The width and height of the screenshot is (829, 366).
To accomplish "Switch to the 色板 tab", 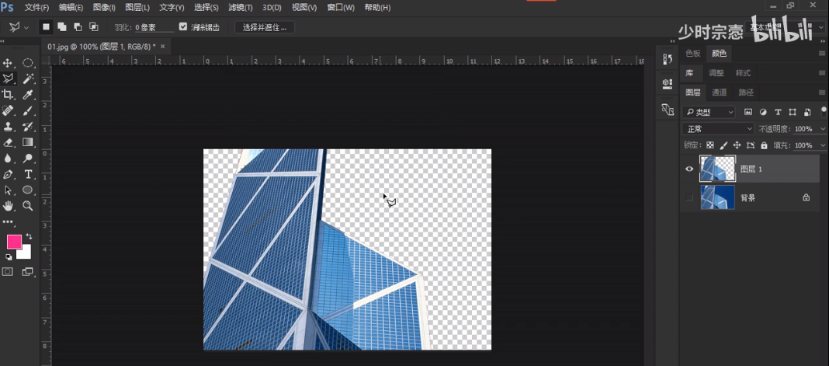I will pyautogui.click(x=692, y=54).
